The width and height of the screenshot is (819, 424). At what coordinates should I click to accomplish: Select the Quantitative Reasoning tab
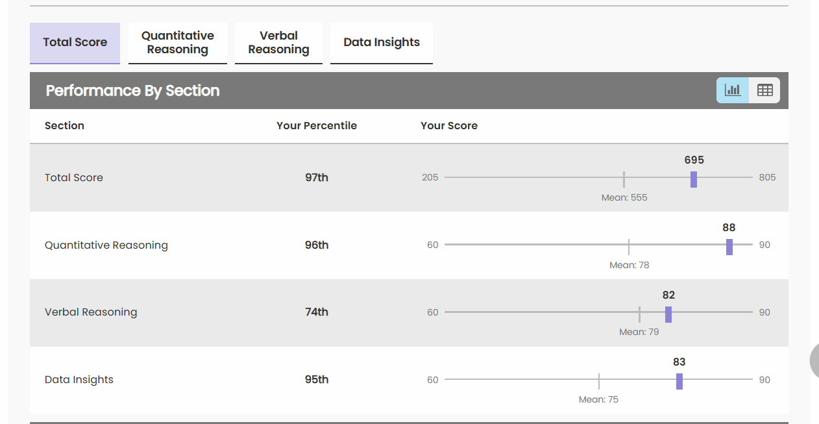(x=178, y=43)
